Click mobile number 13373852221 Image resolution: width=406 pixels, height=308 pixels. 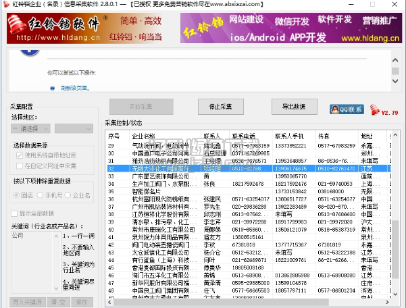[290, 146]
